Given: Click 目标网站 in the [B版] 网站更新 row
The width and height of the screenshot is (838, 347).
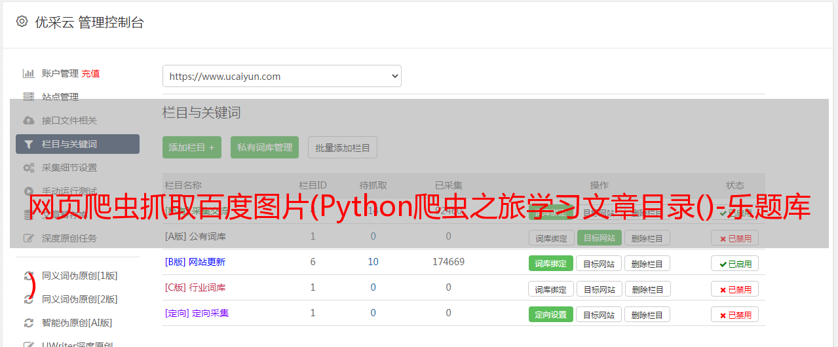Looking at the screenshot, I should [599, 263].
